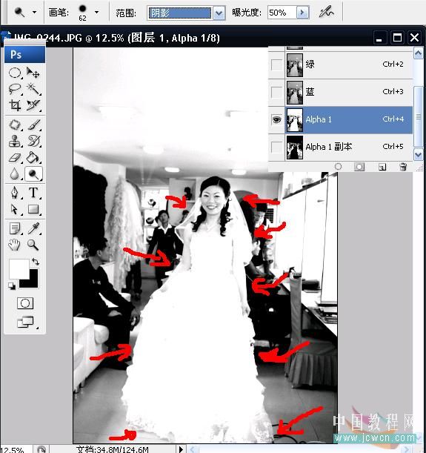
Task: Select the Eraser tool
Action: (x=15, y=157)
